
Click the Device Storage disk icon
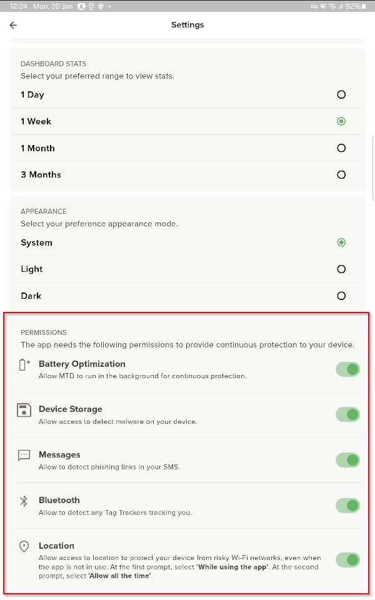click(x=24, y=411)
